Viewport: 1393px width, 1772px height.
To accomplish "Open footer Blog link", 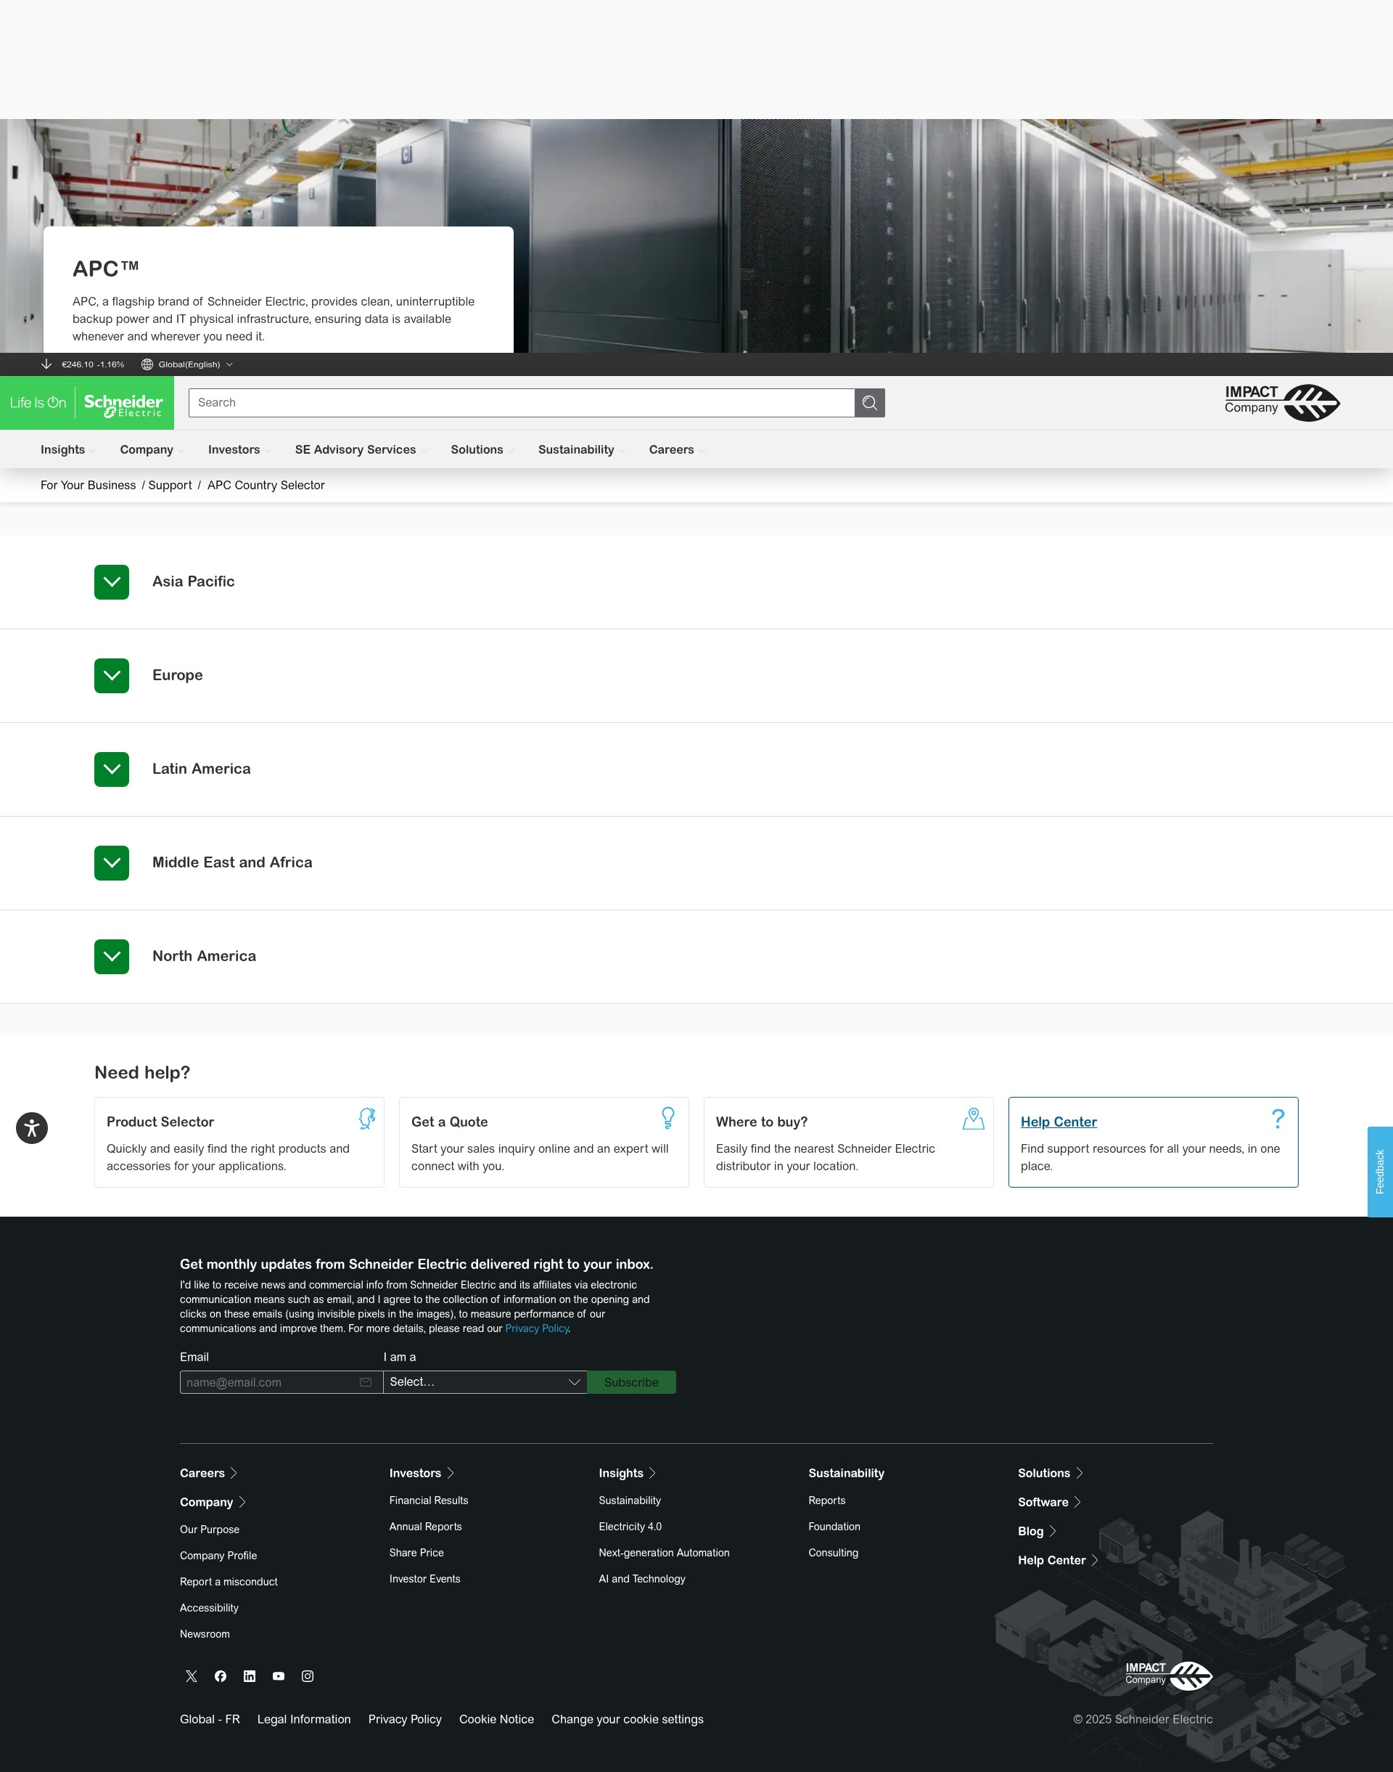I will point(1037,1531).
